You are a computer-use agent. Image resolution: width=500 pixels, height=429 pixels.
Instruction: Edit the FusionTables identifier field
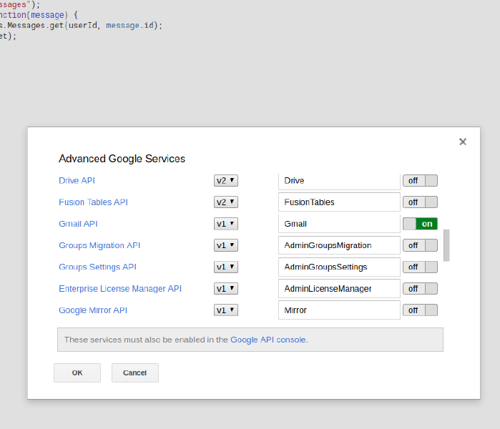coord(339,202)
